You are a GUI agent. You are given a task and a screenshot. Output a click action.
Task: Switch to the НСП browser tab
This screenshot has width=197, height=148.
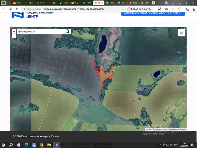coord(87,3)
